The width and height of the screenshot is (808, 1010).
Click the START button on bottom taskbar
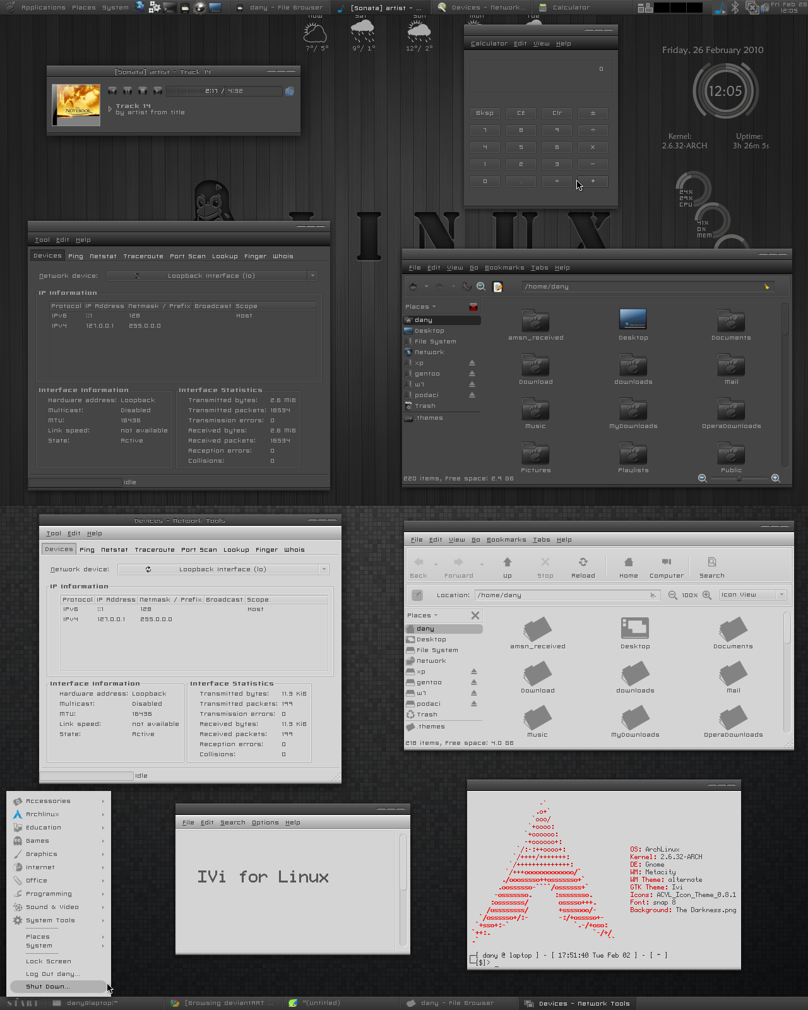coord(23,1003)
